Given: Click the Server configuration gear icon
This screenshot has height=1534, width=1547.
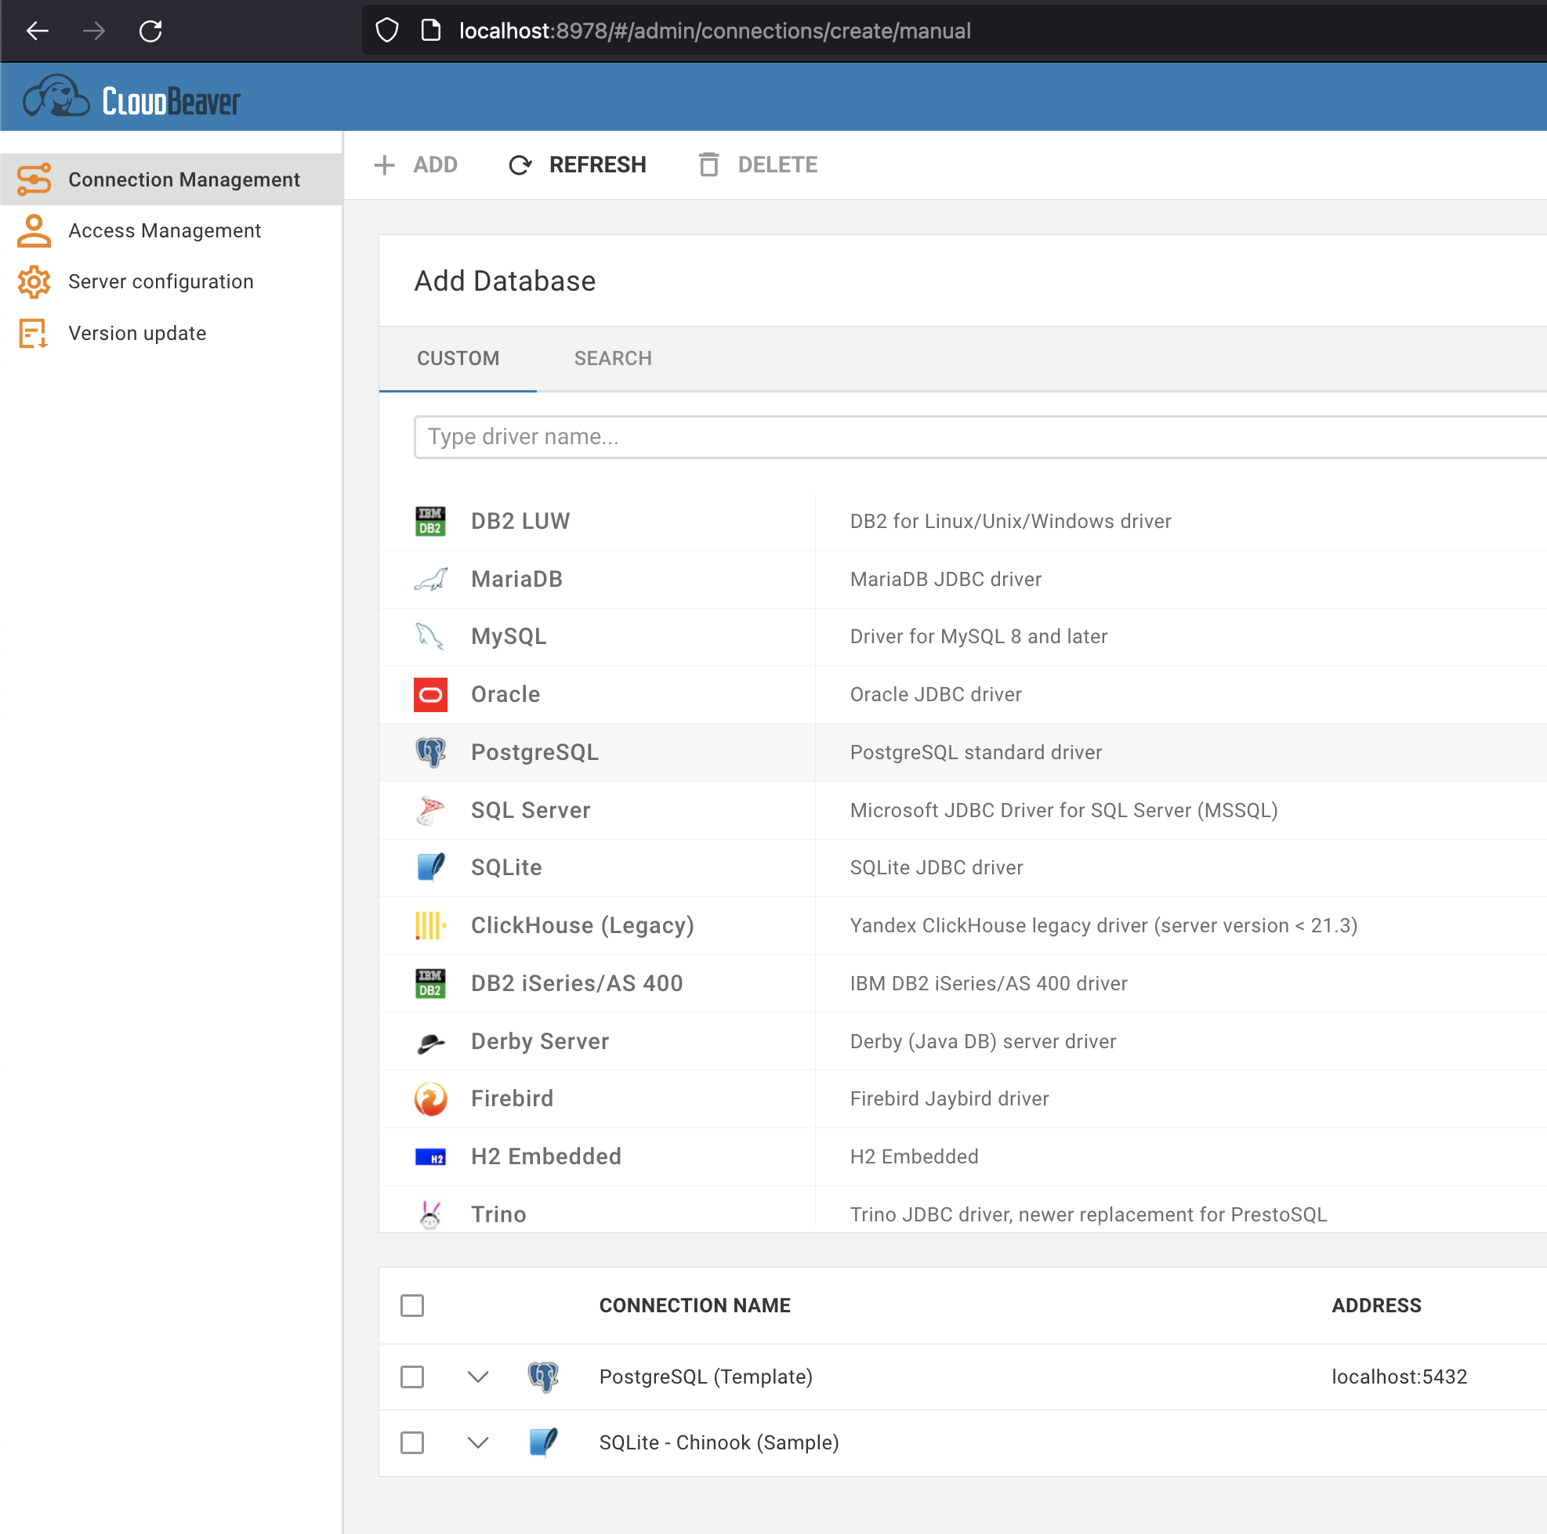Looking at the screenshot, I should point(34,282).
